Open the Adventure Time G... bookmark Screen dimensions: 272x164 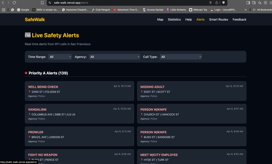126,10
